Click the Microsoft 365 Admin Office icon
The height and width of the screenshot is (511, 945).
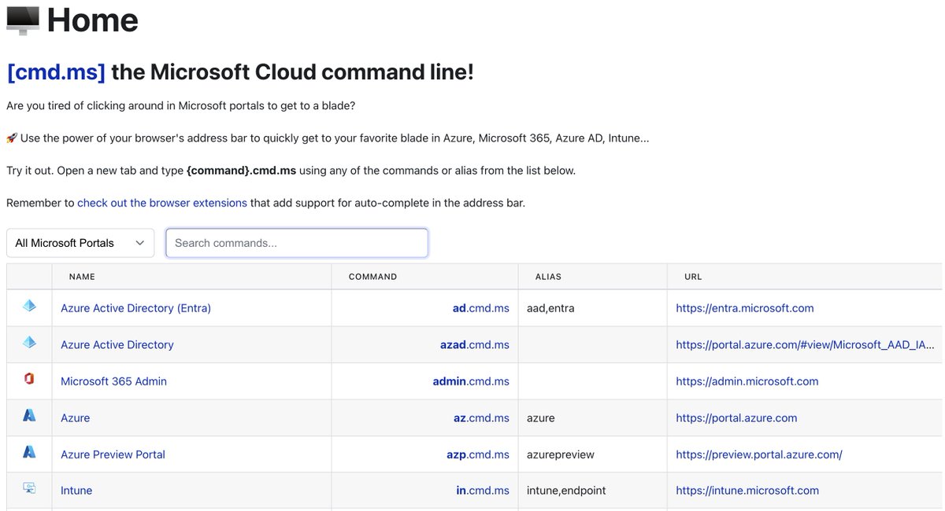click(x=29, y=379)
